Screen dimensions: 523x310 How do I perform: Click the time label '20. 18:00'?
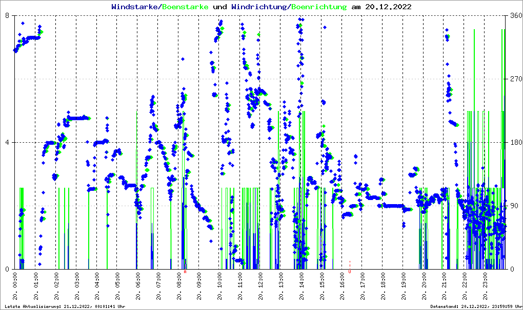click(x=383, y=286)
